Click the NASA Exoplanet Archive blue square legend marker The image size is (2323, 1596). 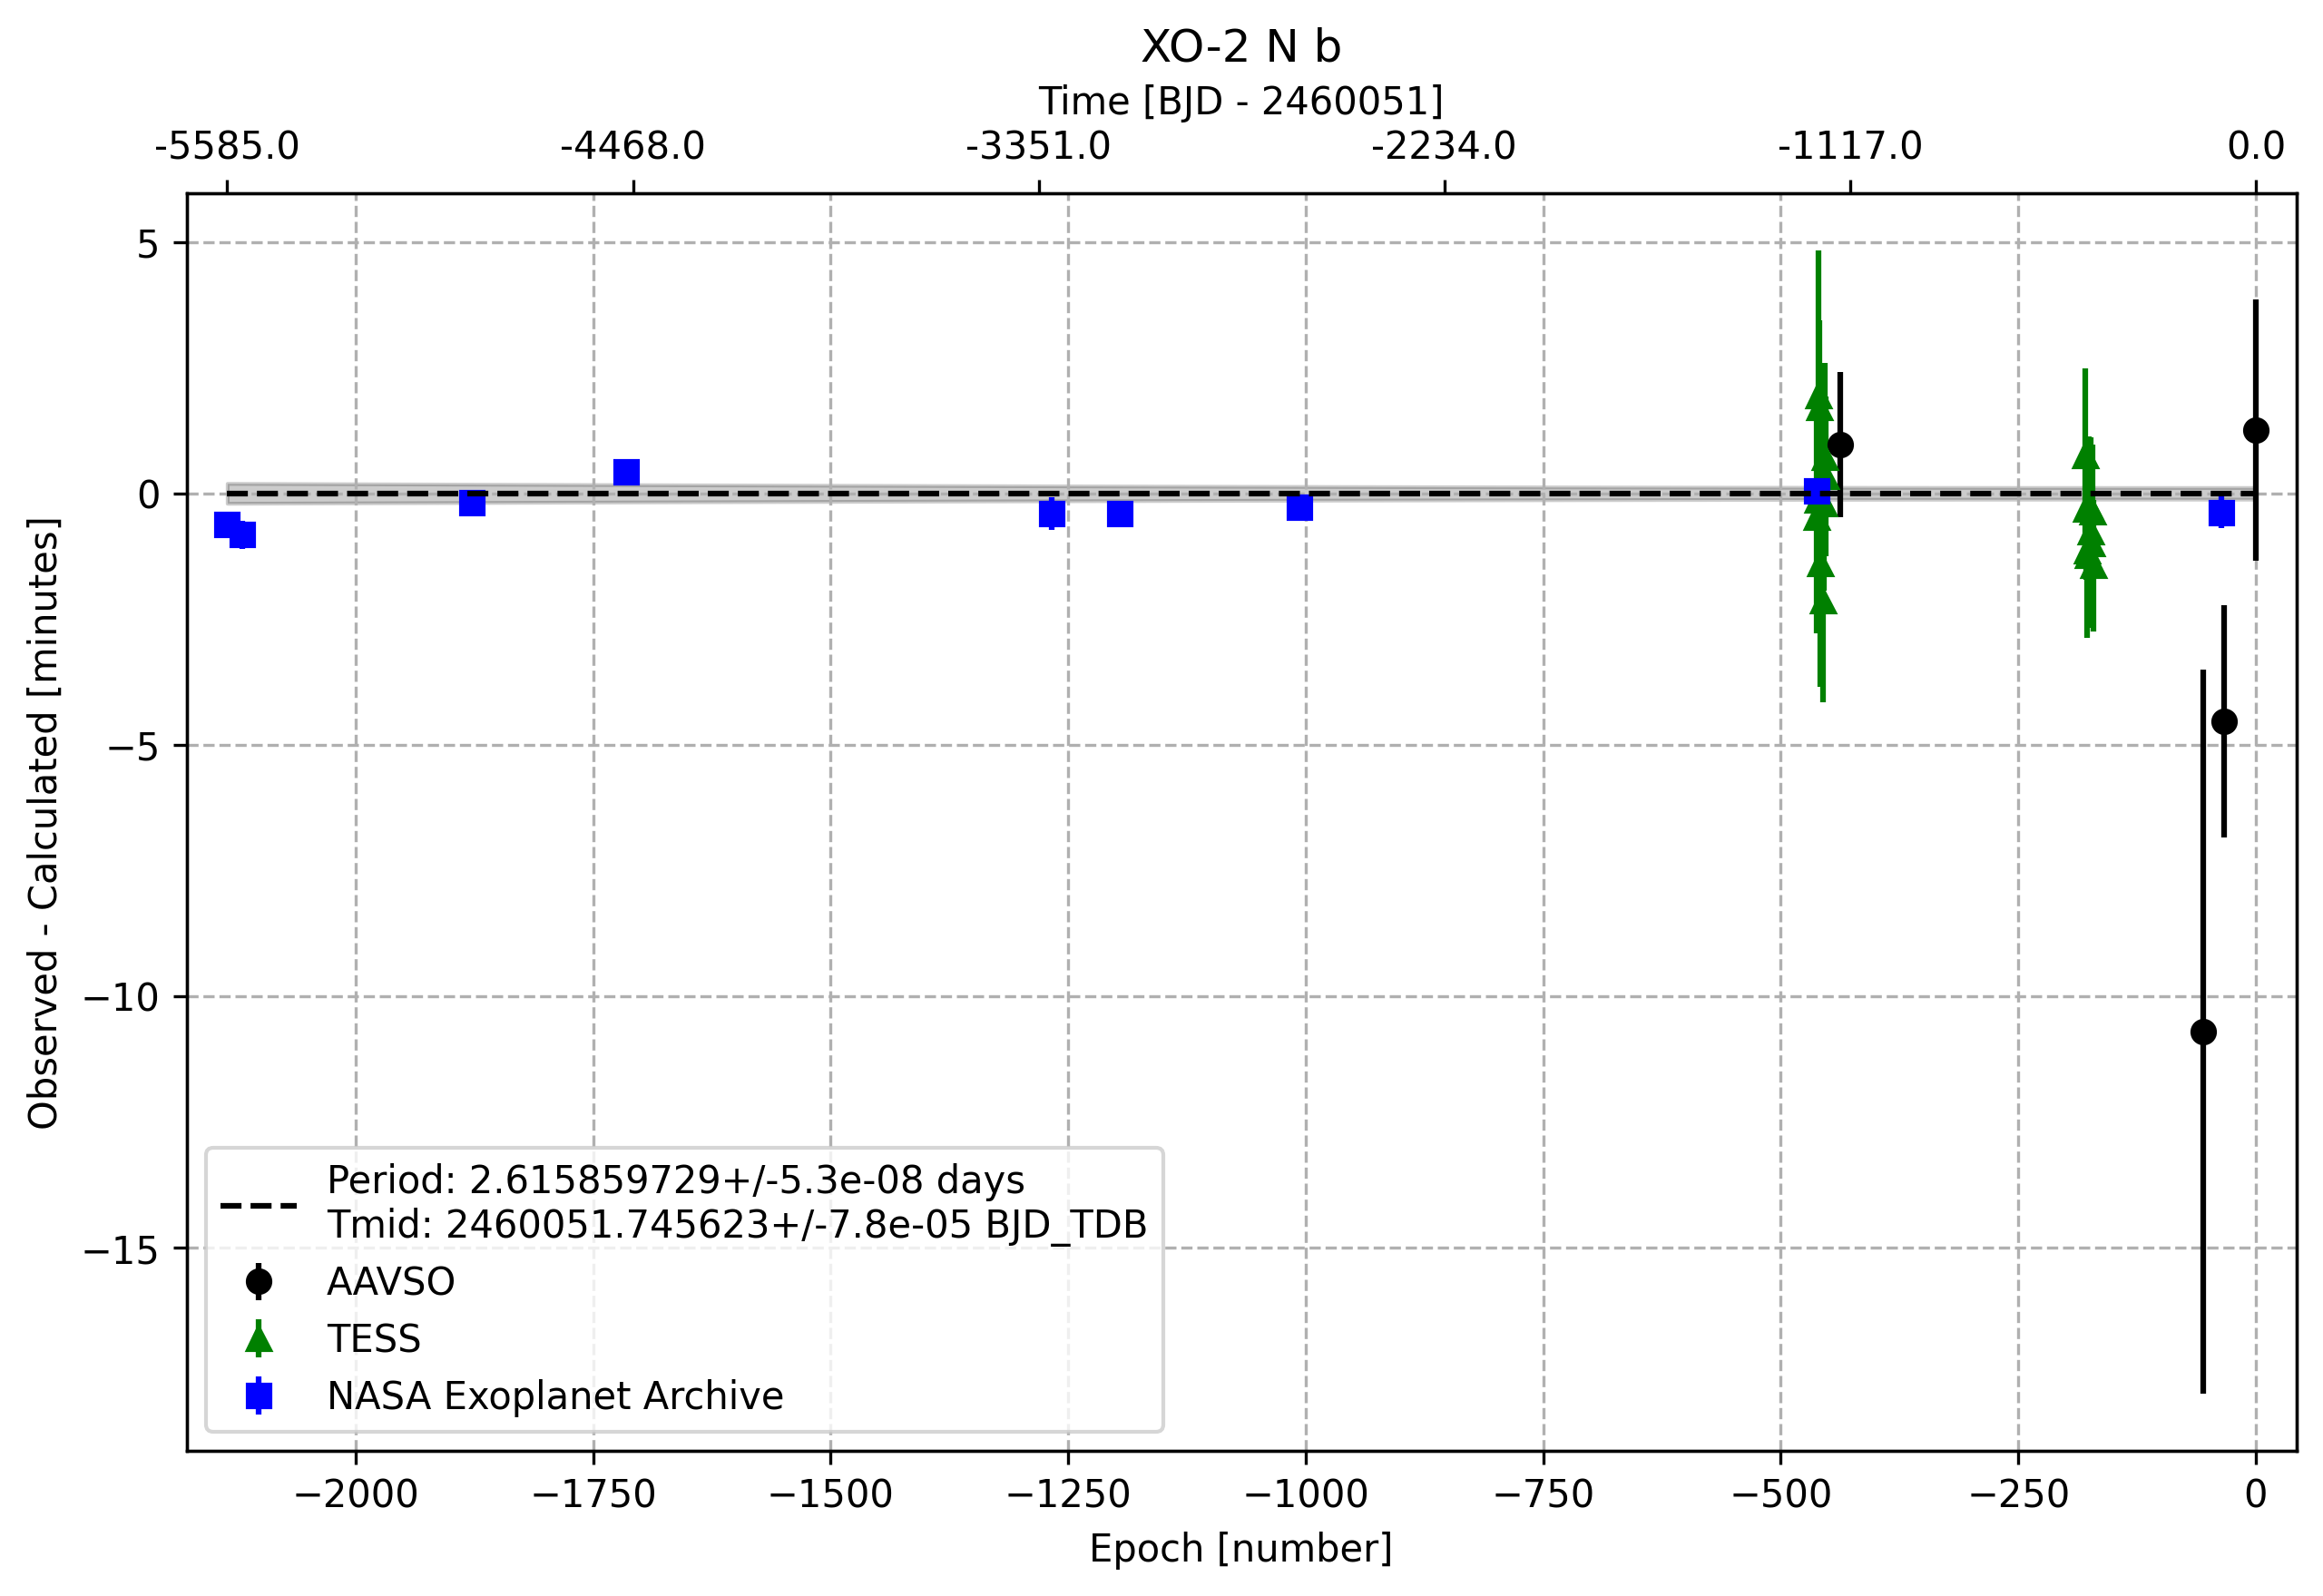click(x=259, y=1395)
